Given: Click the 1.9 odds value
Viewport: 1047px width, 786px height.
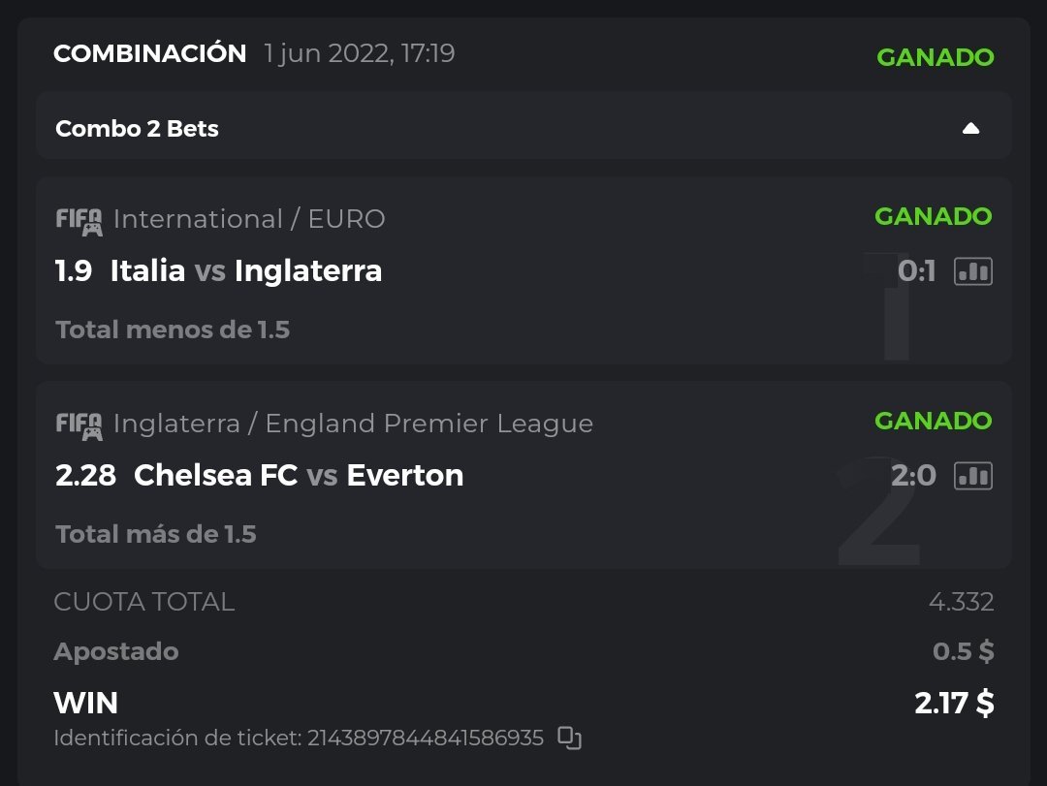Looking at the screenshot, I should click(74, 270).
